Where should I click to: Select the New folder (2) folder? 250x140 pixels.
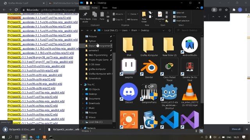pos(169,45)
